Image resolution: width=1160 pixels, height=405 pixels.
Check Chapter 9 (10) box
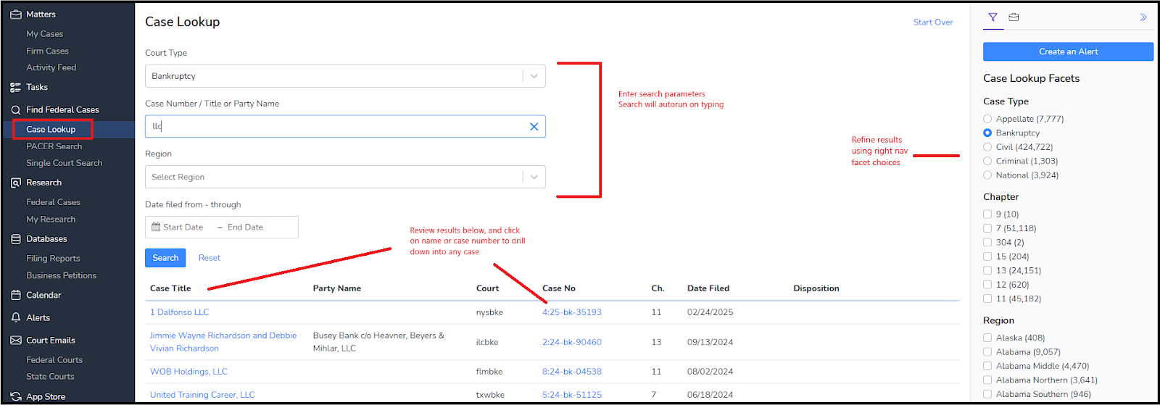(987, 214)
